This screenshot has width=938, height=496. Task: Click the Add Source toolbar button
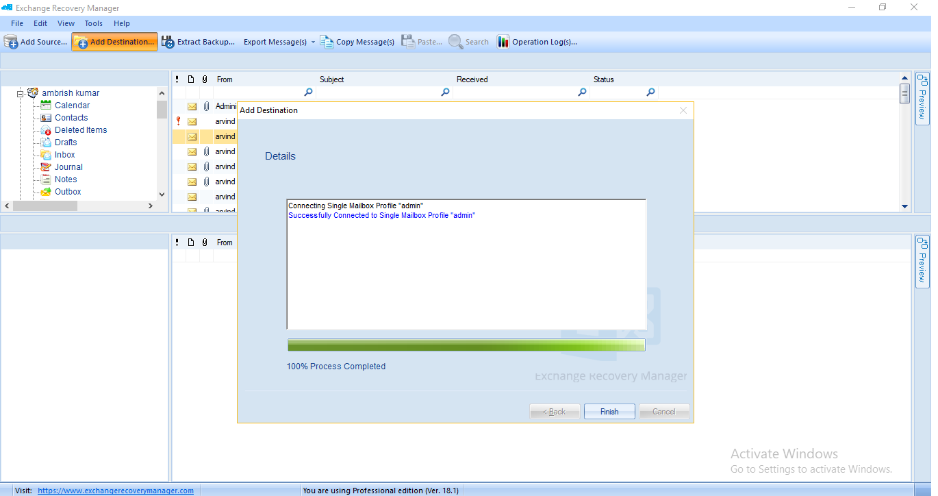click(x=36, y=42)
